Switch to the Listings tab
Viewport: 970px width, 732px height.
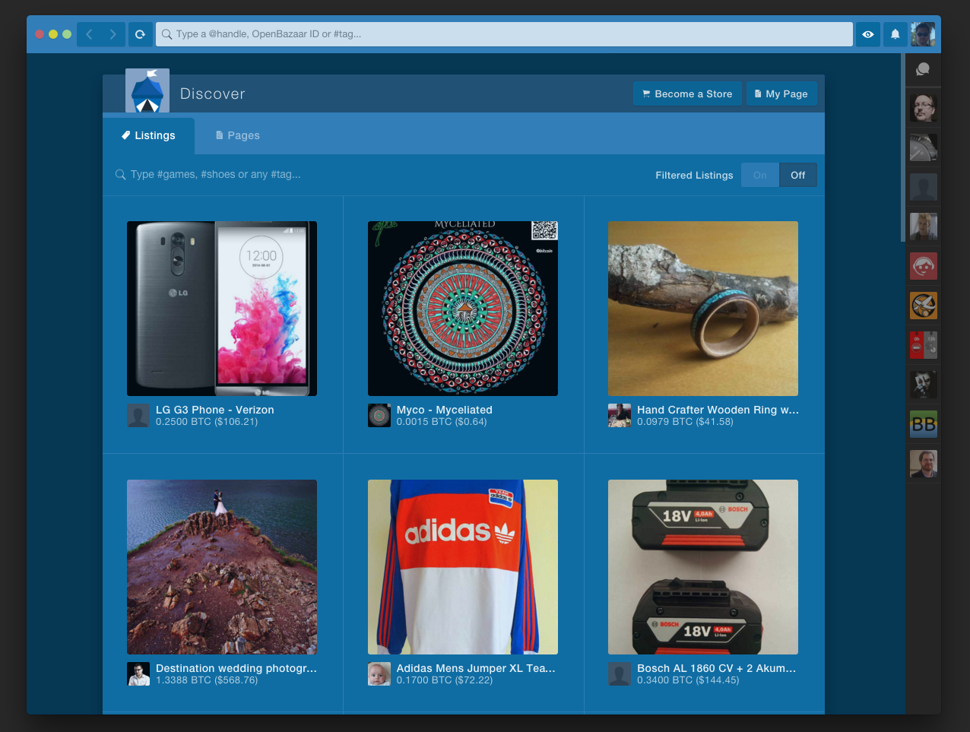[148, 135]
